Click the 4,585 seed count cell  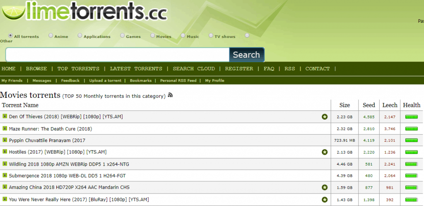tap(369, 117)
